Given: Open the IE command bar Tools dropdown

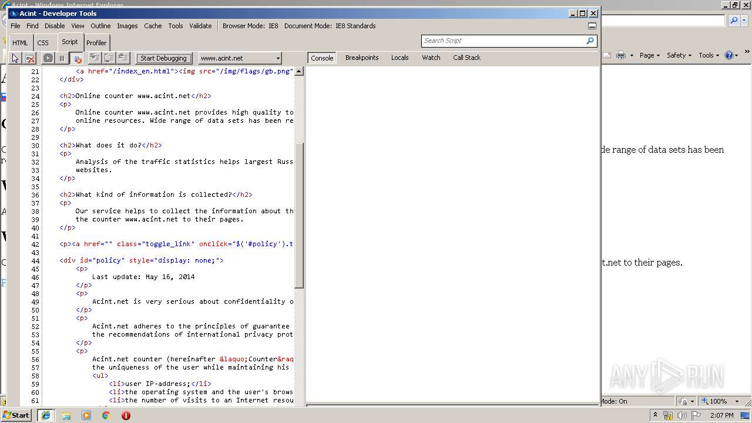Looking at the screenshot, I should click(709, 55).
